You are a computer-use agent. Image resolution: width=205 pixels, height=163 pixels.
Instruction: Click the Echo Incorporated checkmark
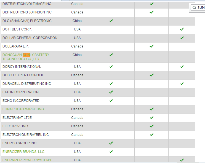tap(111, 101)
